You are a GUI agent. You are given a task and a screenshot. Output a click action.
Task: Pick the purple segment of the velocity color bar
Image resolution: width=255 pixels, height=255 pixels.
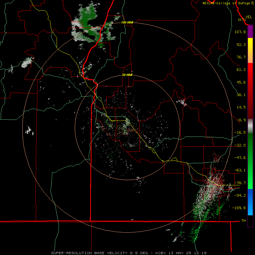[x=250, y=32]
